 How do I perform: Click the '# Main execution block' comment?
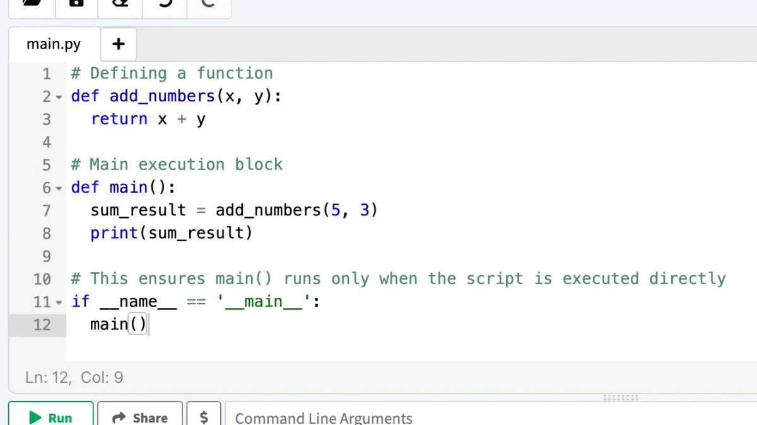pos(177,164)
